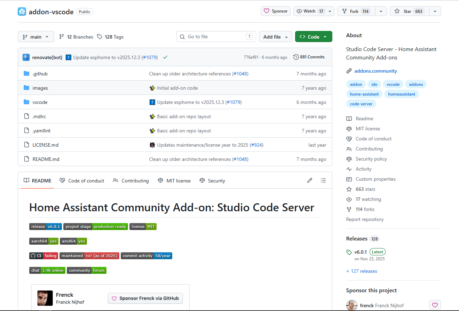Open the Fork options dropdown arrow

[381, 11]
